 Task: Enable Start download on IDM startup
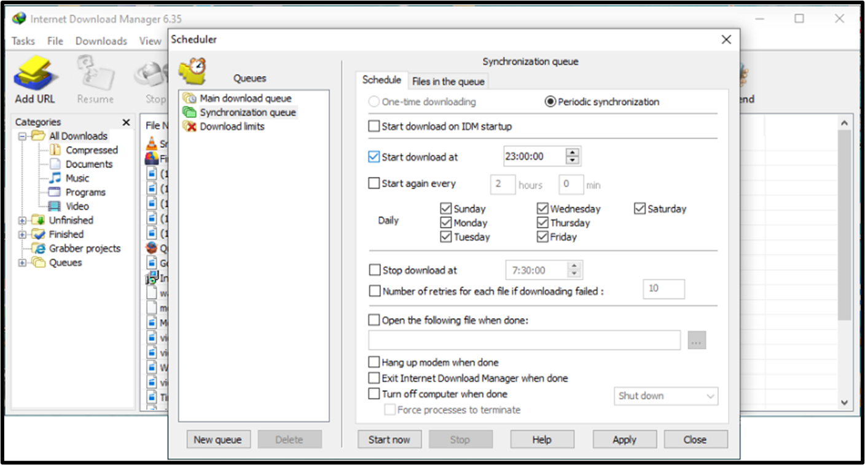point(374,127)
